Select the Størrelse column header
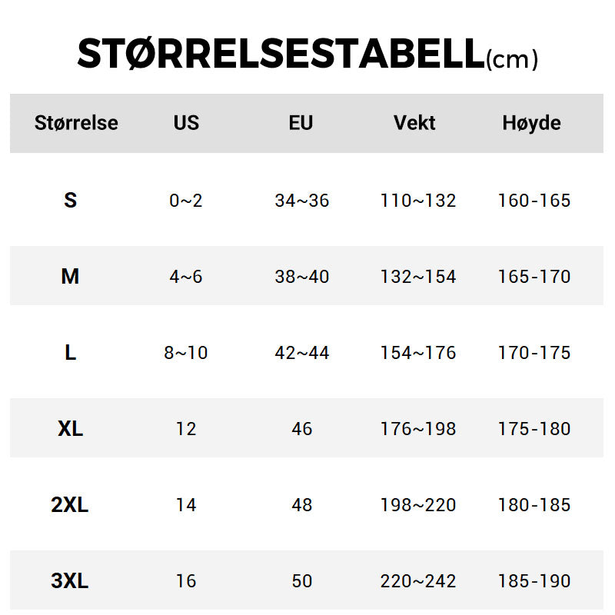Viewport: 615px width, 615px height. coord(76,123)
